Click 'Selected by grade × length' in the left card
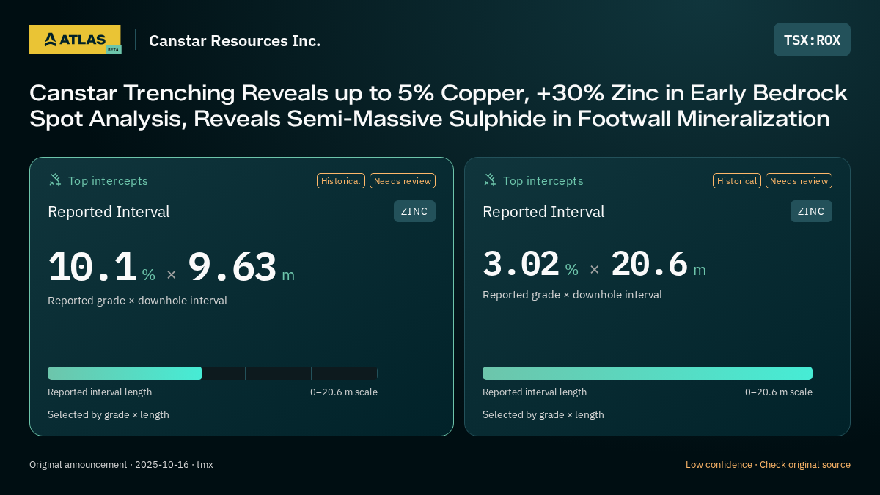Screen dimensions: 880x495 click(109, 415)
